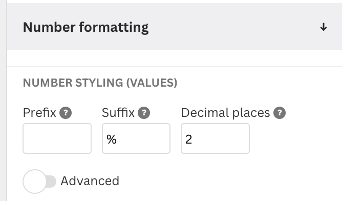342x201 pixels.
Task: Click the grey track of Advanced switch
Action: click(x=52, y=182)
